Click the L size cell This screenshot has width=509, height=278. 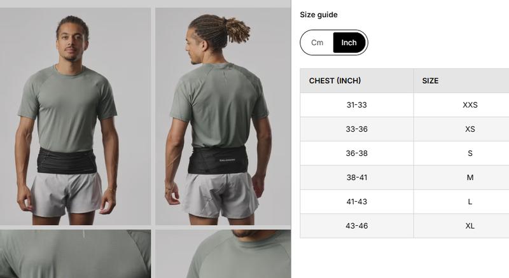[461, 202]
